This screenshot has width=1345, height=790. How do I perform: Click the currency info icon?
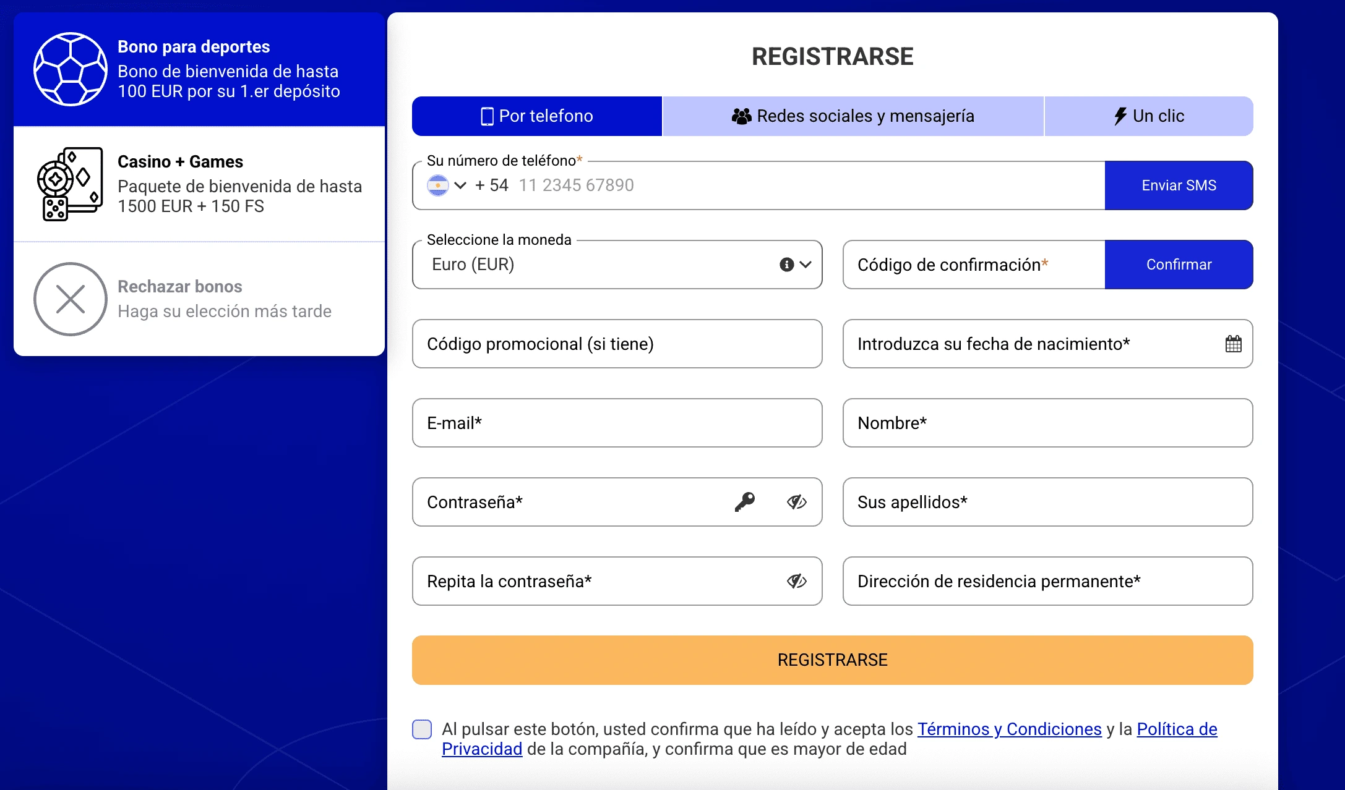pos(786,265)
